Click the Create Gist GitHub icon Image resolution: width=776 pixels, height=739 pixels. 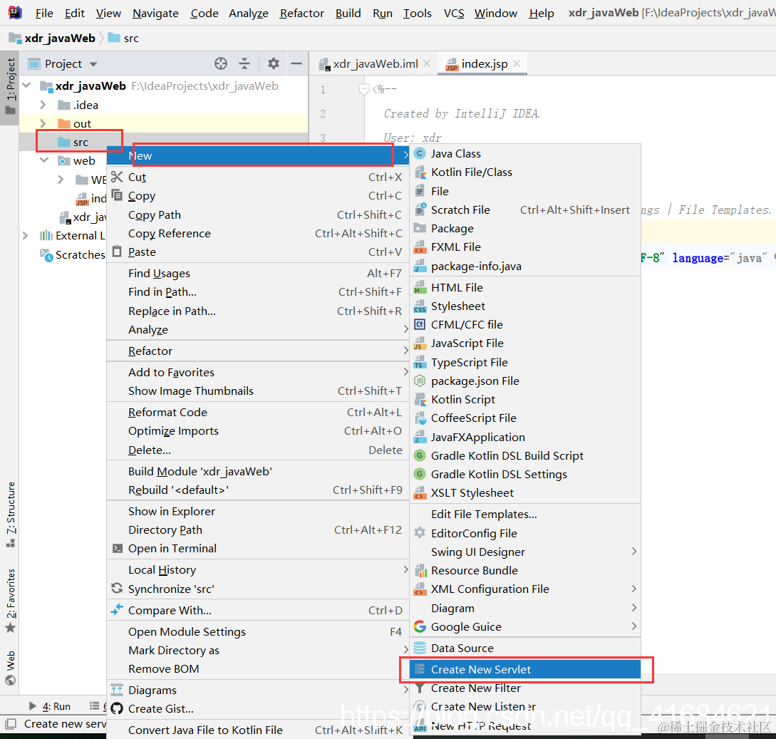point(117,709)
